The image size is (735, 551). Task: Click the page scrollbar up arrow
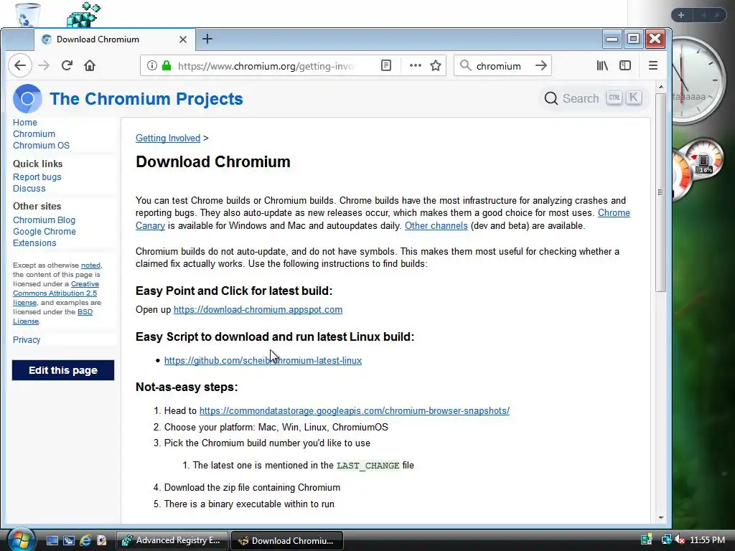[x=660, y=87]
